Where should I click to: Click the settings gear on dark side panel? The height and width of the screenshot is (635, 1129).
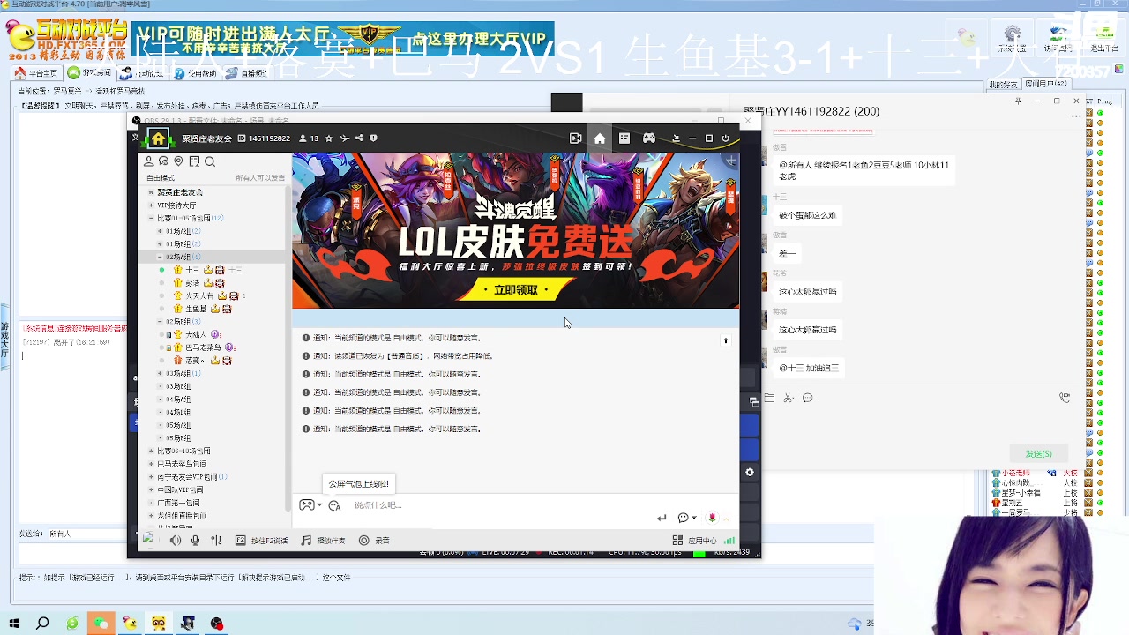(750, 473)
